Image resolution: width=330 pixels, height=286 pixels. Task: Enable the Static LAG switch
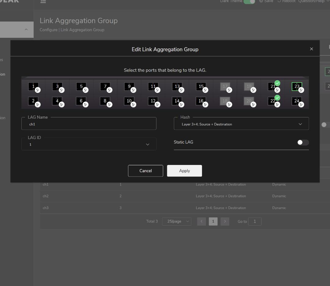pyautogui.click(x=303, y=142)
